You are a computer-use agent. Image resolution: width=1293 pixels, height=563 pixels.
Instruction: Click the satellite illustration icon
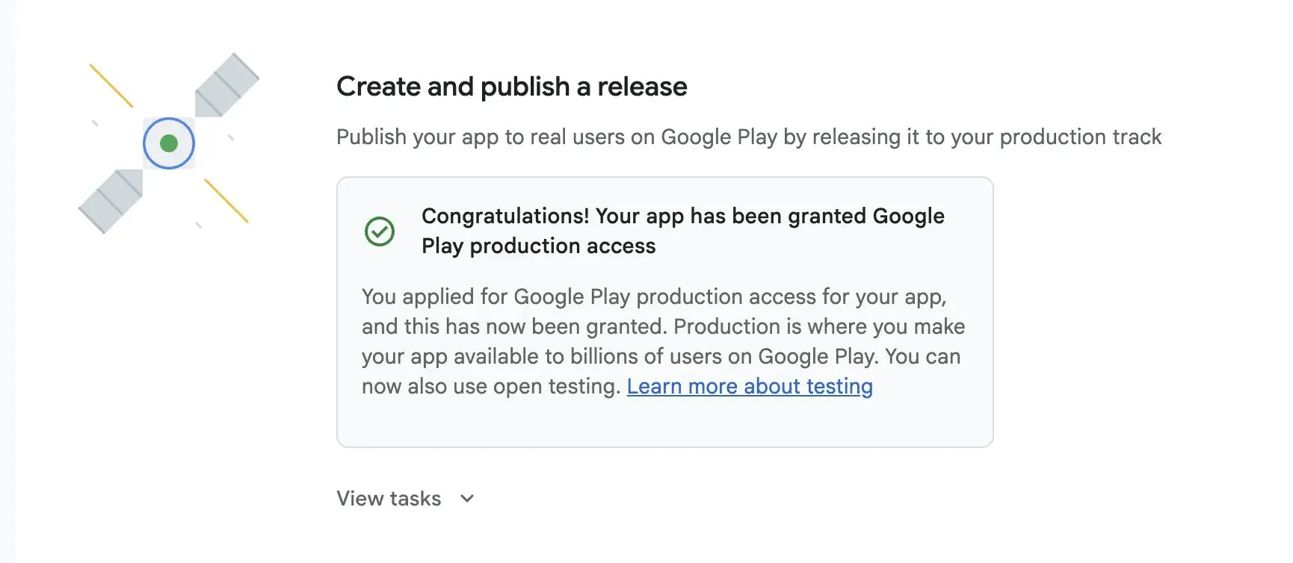169,143
